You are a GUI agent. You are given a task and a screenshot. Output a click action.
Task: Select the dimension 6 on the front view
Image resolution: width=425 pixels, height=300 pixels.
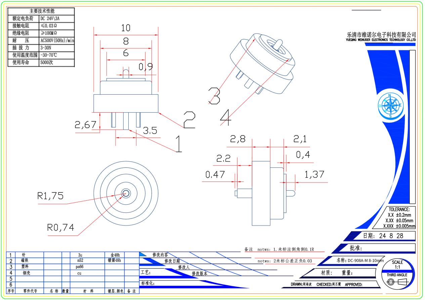click(126, 53)
